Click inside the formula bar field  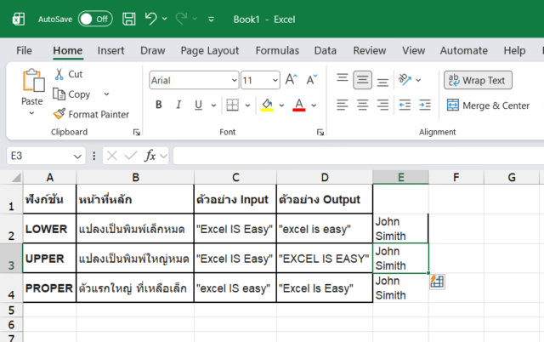point(359,156)
